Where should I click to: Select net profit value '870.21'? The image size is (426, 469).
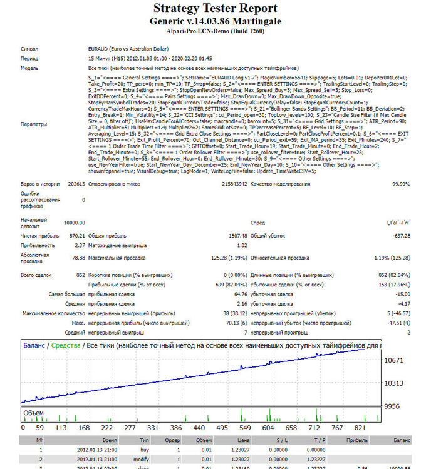click(77, 236)
